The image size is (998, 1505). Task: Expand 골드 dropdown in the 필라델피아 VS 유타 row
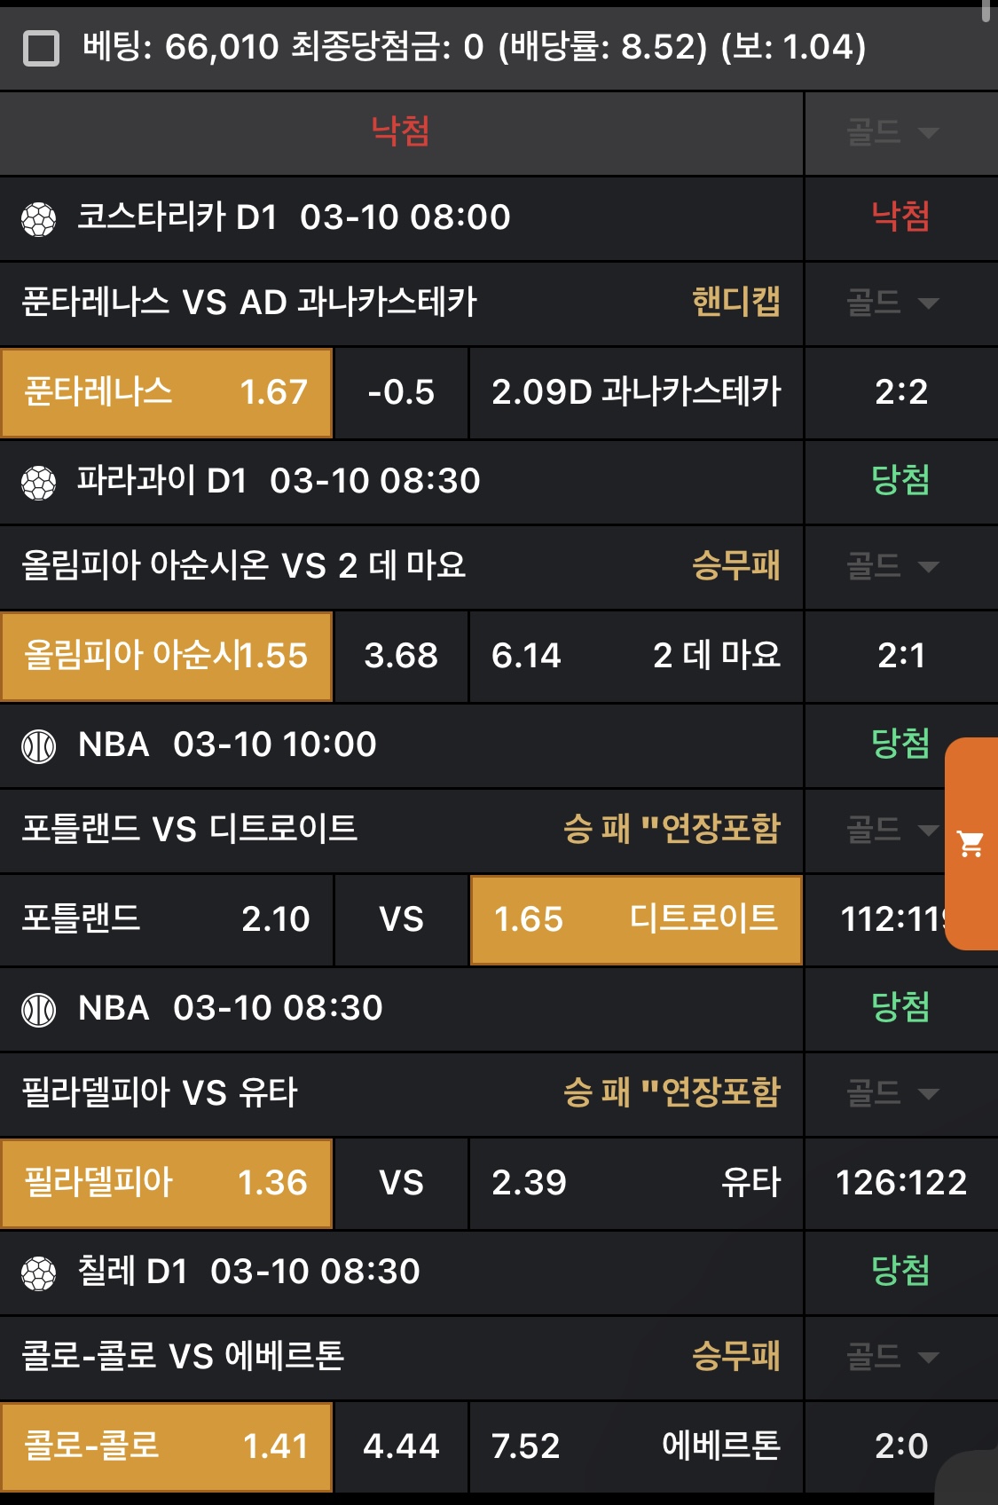pos(892,1094)
